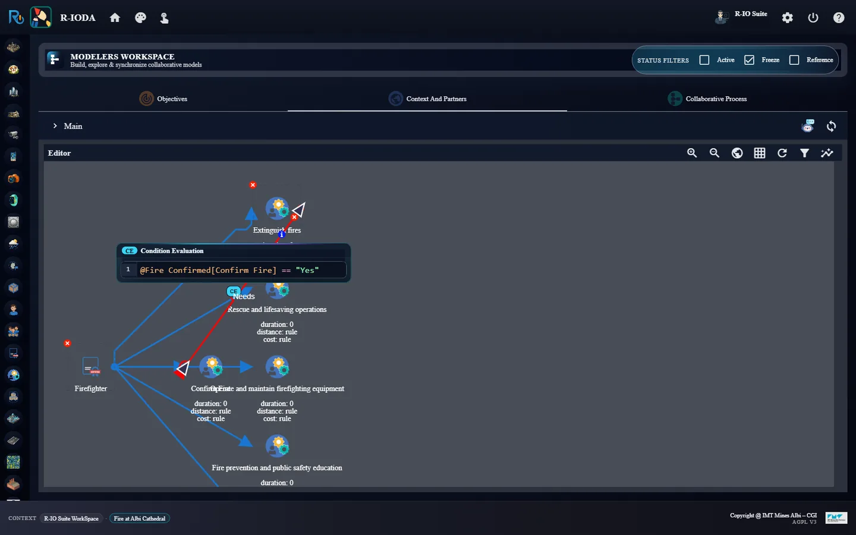Switch to Context And Partners tab

point(427,99)
